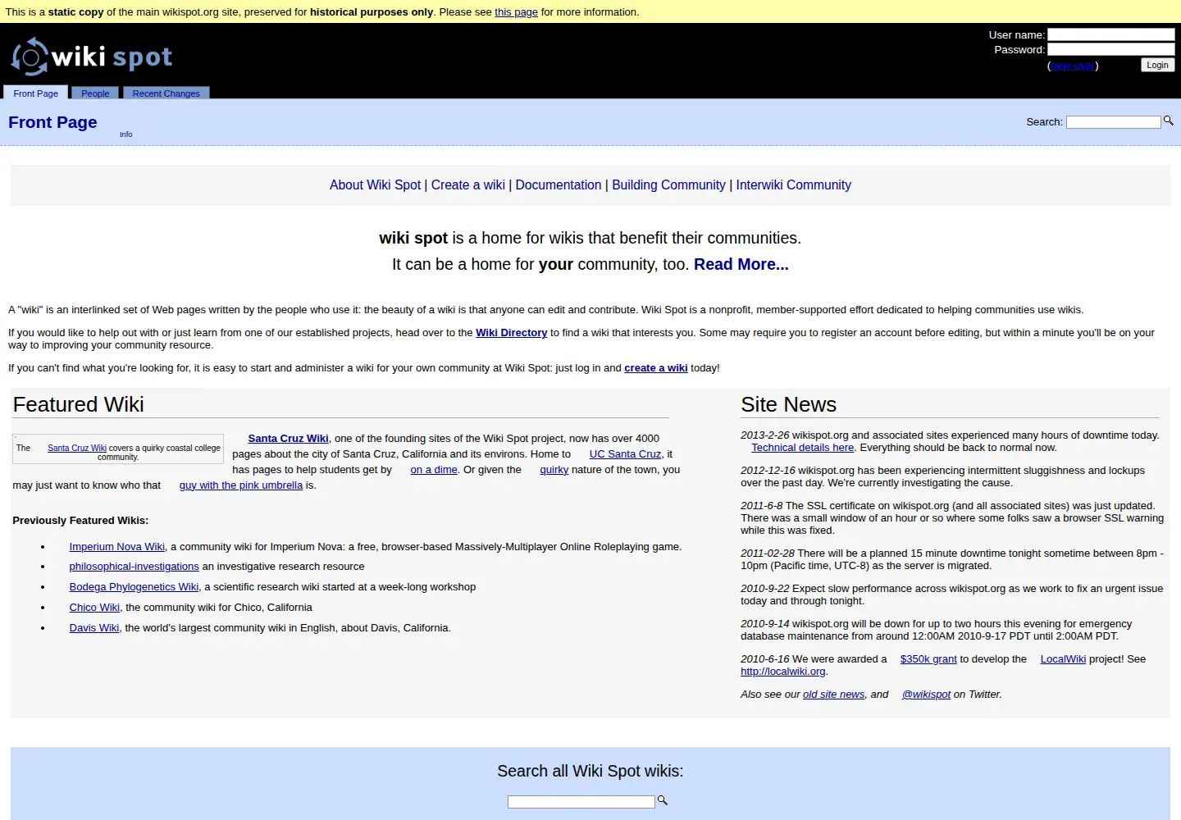Open 'guy with the pink umbrella' link

coord(241,485)
